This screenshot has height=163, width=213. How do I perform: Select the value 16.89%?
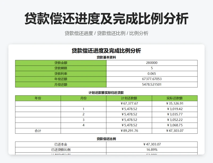[152, 150]
